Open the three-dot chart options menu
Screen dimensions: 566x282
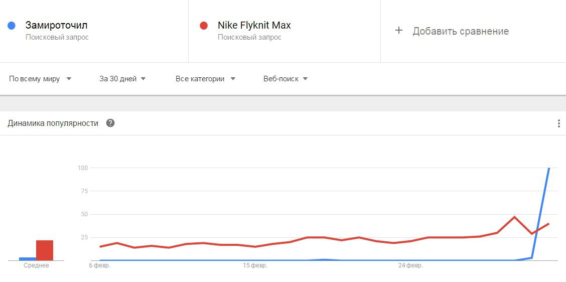[558, 123]
